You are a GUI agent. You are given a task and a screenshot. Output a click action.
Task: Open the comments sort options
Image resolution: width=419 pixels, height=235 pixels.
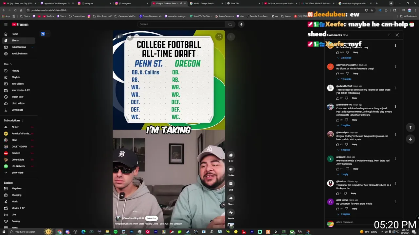coord(389,35)
